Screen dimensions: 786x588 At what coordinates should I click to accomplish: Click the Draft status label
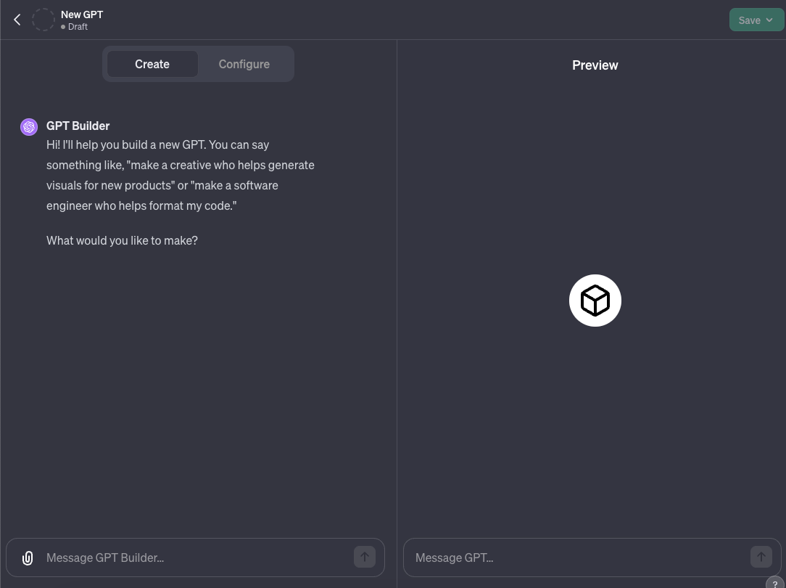click(x=78, y=27)
